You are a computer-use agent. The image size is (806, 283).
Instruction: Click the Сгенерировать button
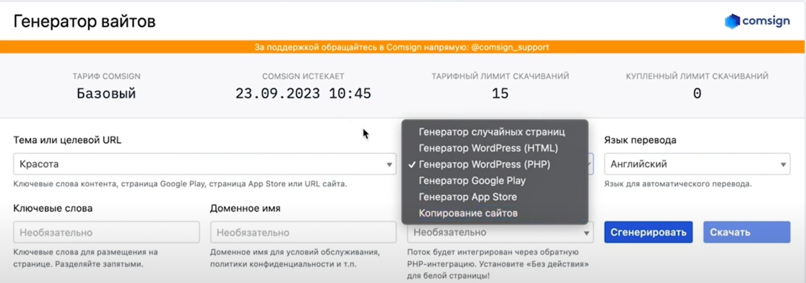click(x=648, y=232)
